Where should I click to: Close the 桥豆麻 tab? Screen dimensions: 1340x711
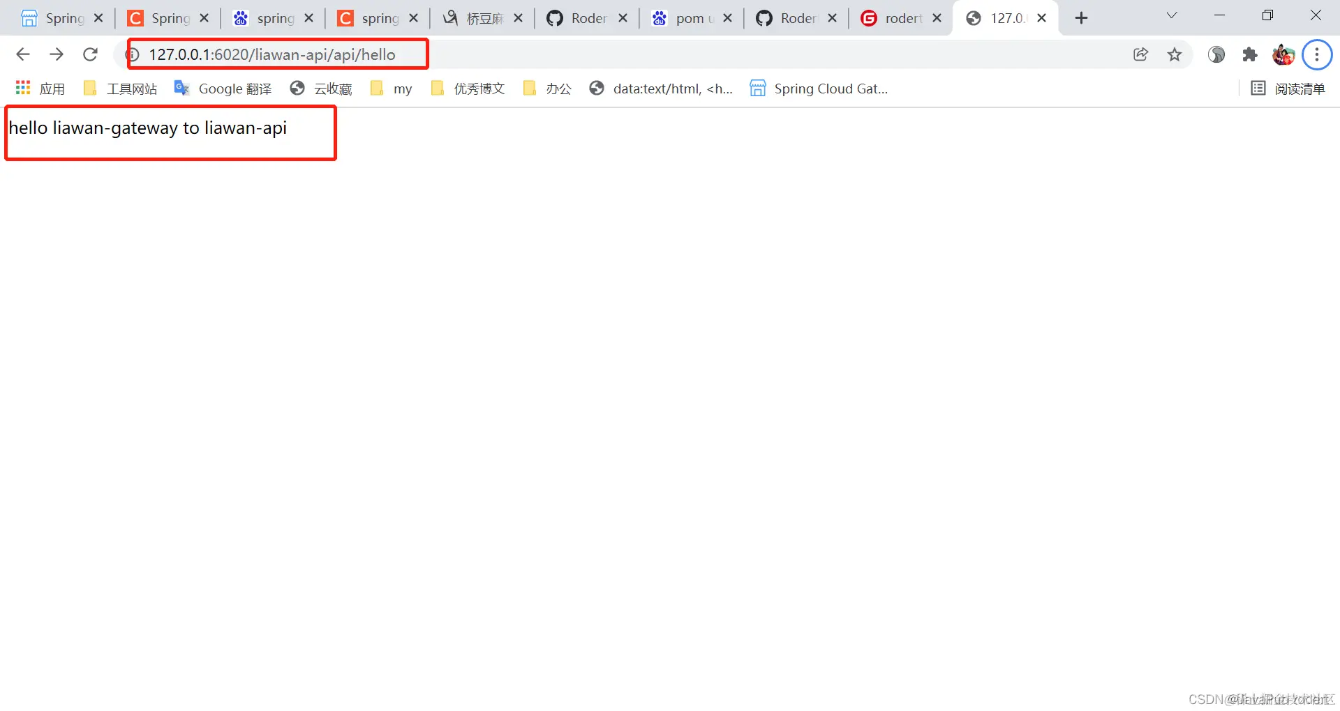click(x=518, y=18)
